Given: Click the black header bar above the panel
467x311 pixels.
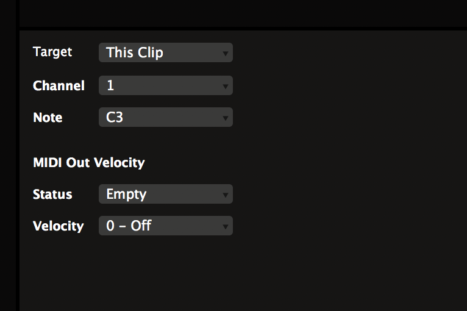Looking at the screenshot, I should 244,12.
